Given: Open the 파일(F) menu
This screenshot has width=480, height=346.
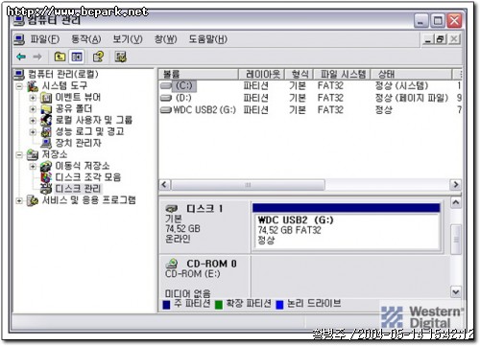Looking at the screenshot, I should click(x=45, y=39).
